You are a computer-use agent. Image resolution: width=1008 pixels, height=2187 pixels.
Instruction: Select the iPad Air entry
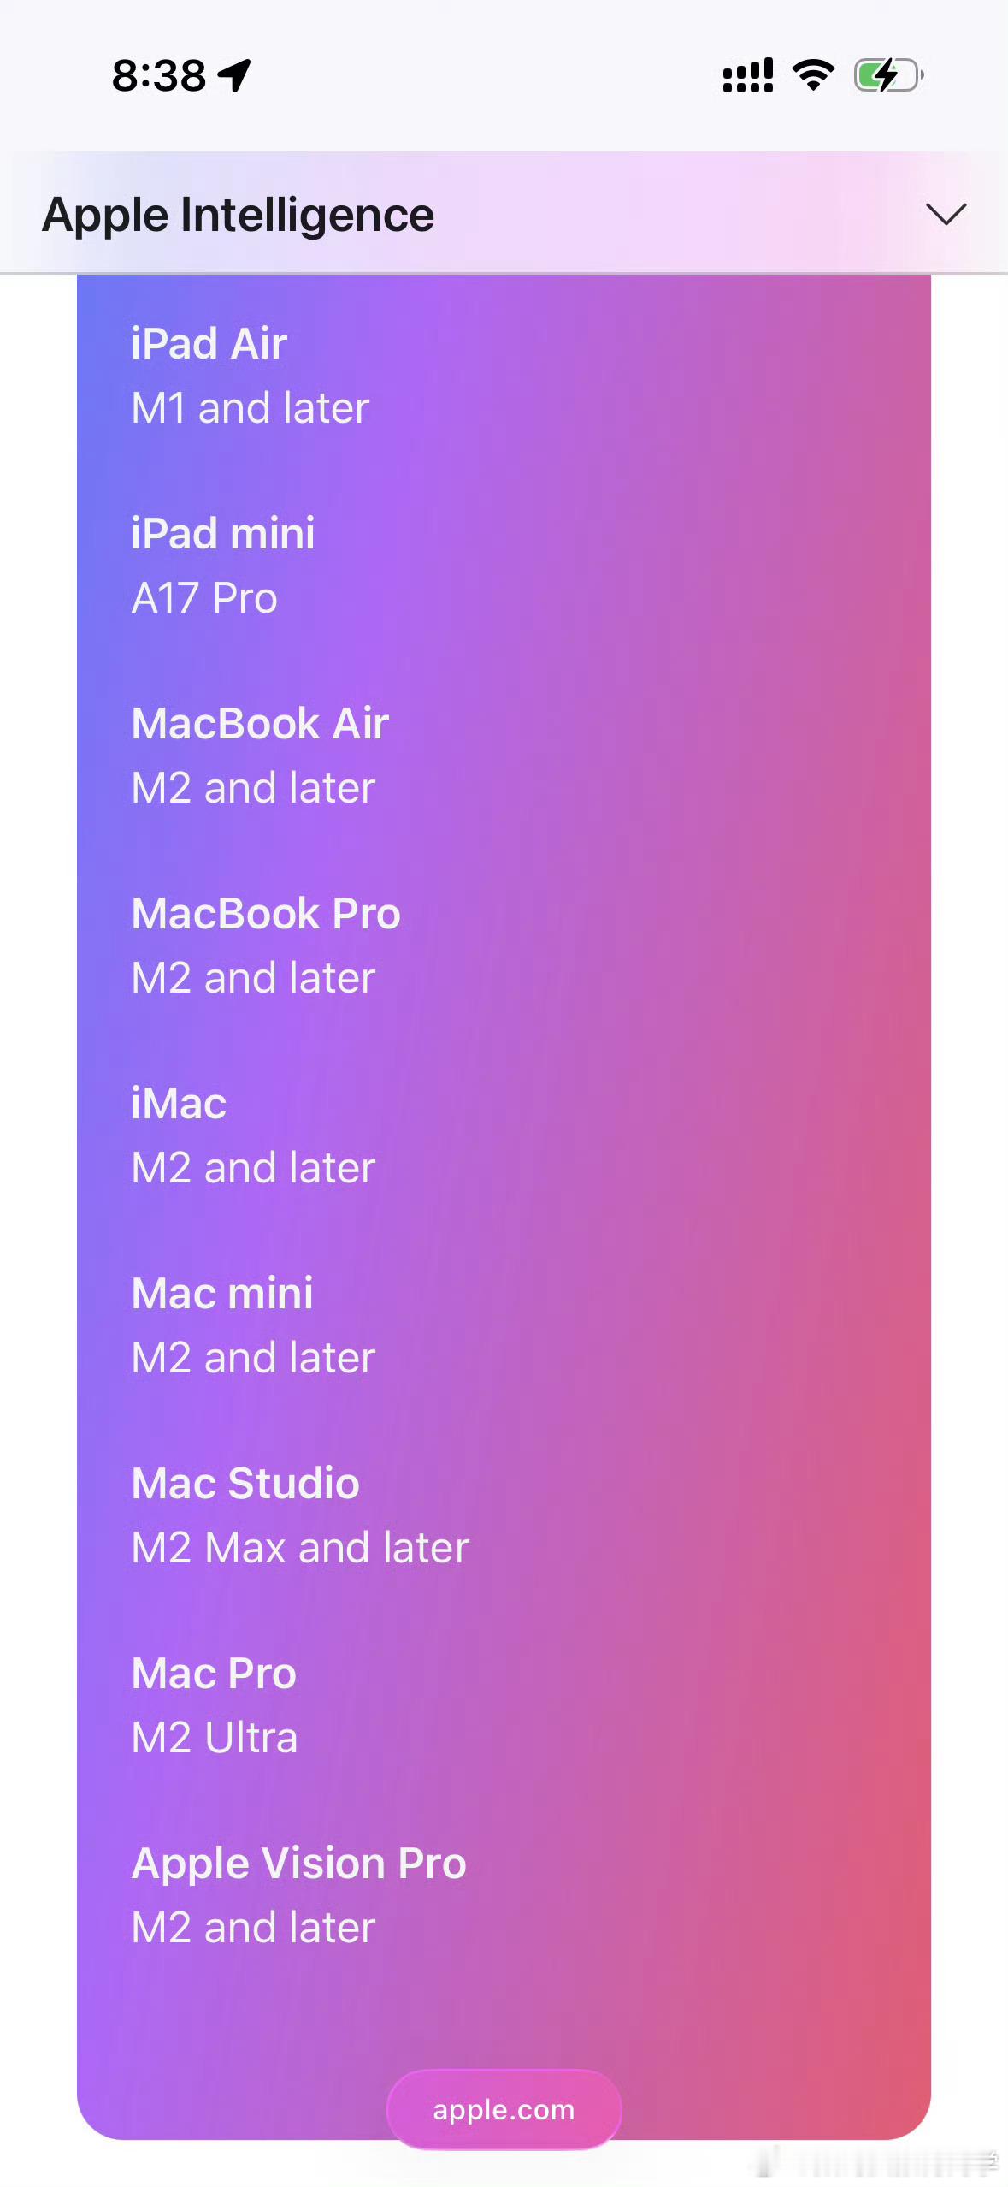tap(251, 375)
